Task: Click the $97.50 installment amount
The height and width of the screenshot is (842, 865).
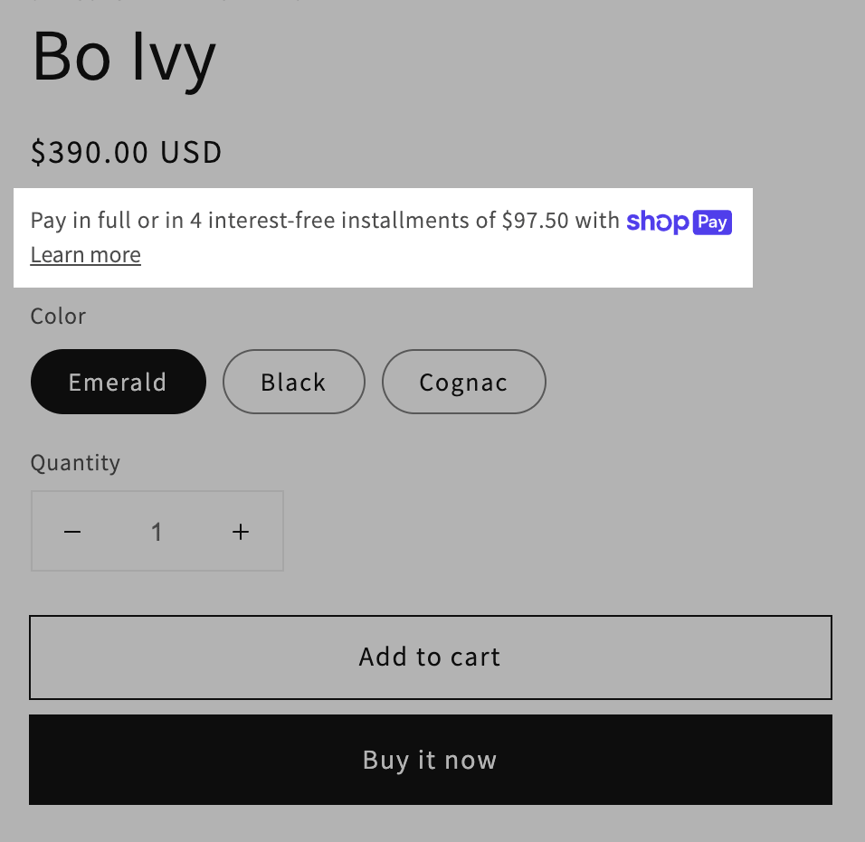Action: 535,220
